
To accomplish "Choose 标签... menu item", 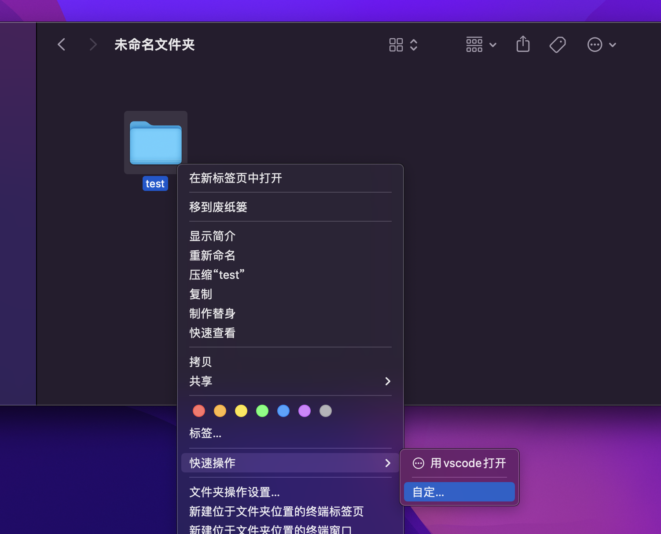I will (290, 433).
